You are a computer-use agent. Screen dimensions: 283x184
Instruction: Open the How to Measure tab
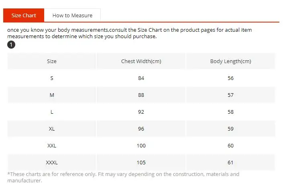[72, 16]
